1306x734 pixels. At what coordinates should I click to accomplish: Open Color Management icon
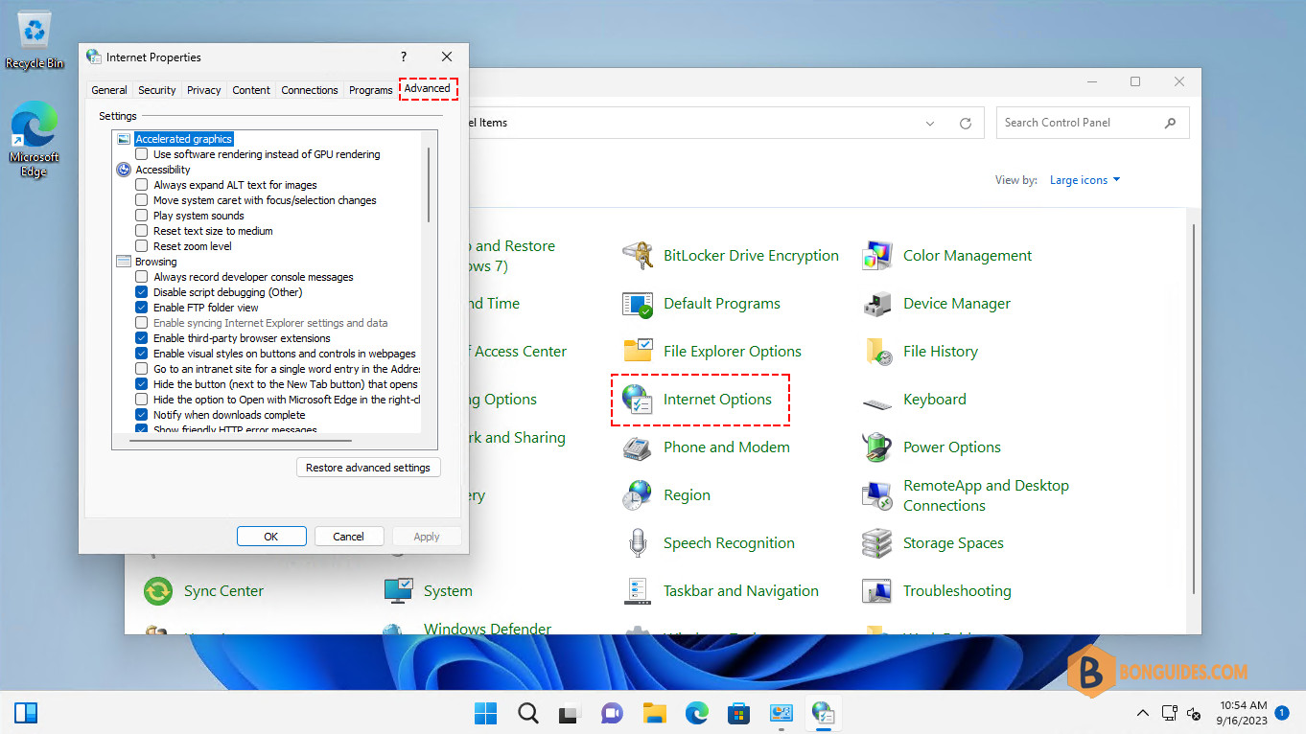877,256
